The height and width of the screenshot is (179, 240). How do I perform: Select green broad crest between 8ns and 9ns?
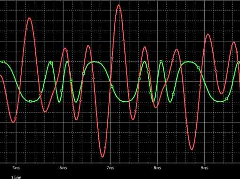(189, 62)
